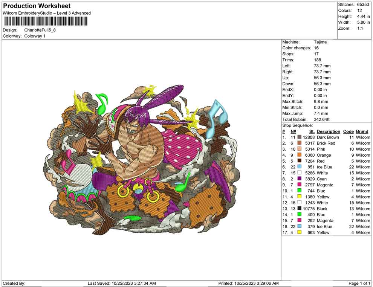Click the Stitches value '65353'
The image size is (373, 287).
(363, 5)
